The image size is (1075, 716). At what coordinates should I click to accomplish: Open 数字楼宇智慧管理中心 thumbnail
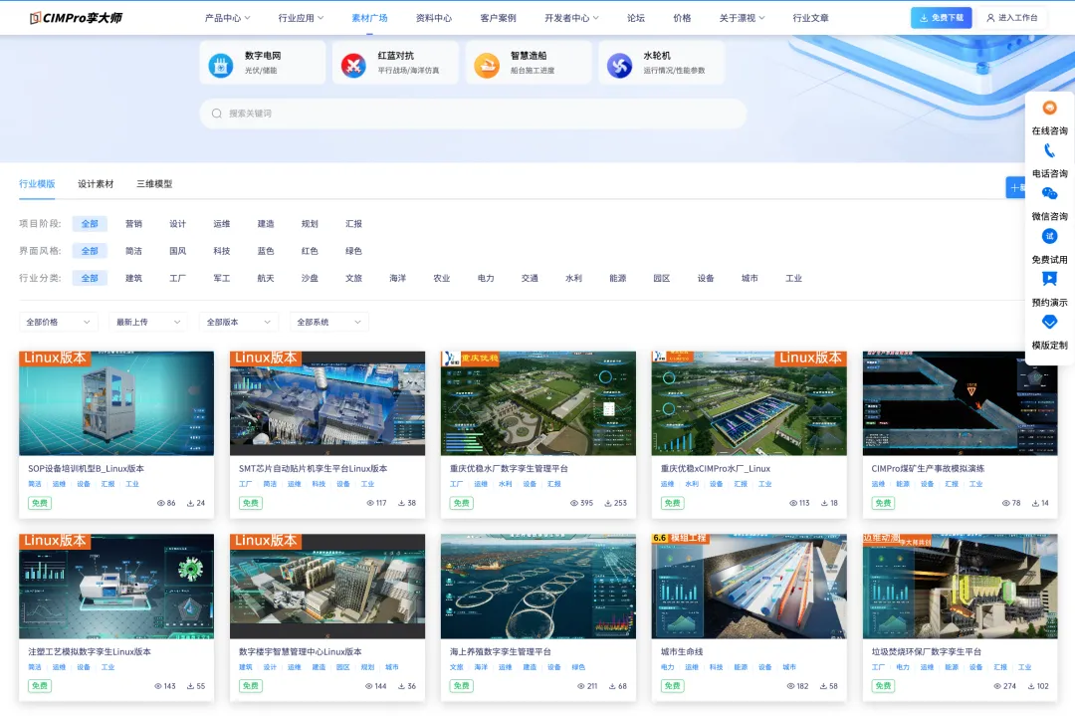[x=327, y=587]
